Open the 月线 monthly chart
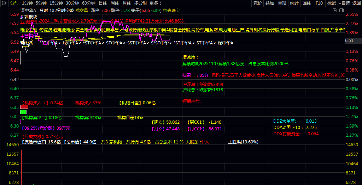Viewport: 362px width, 185px height. (127, 3)
